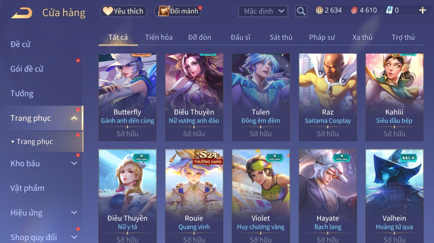Click the gold coin icon

point(319,10)
